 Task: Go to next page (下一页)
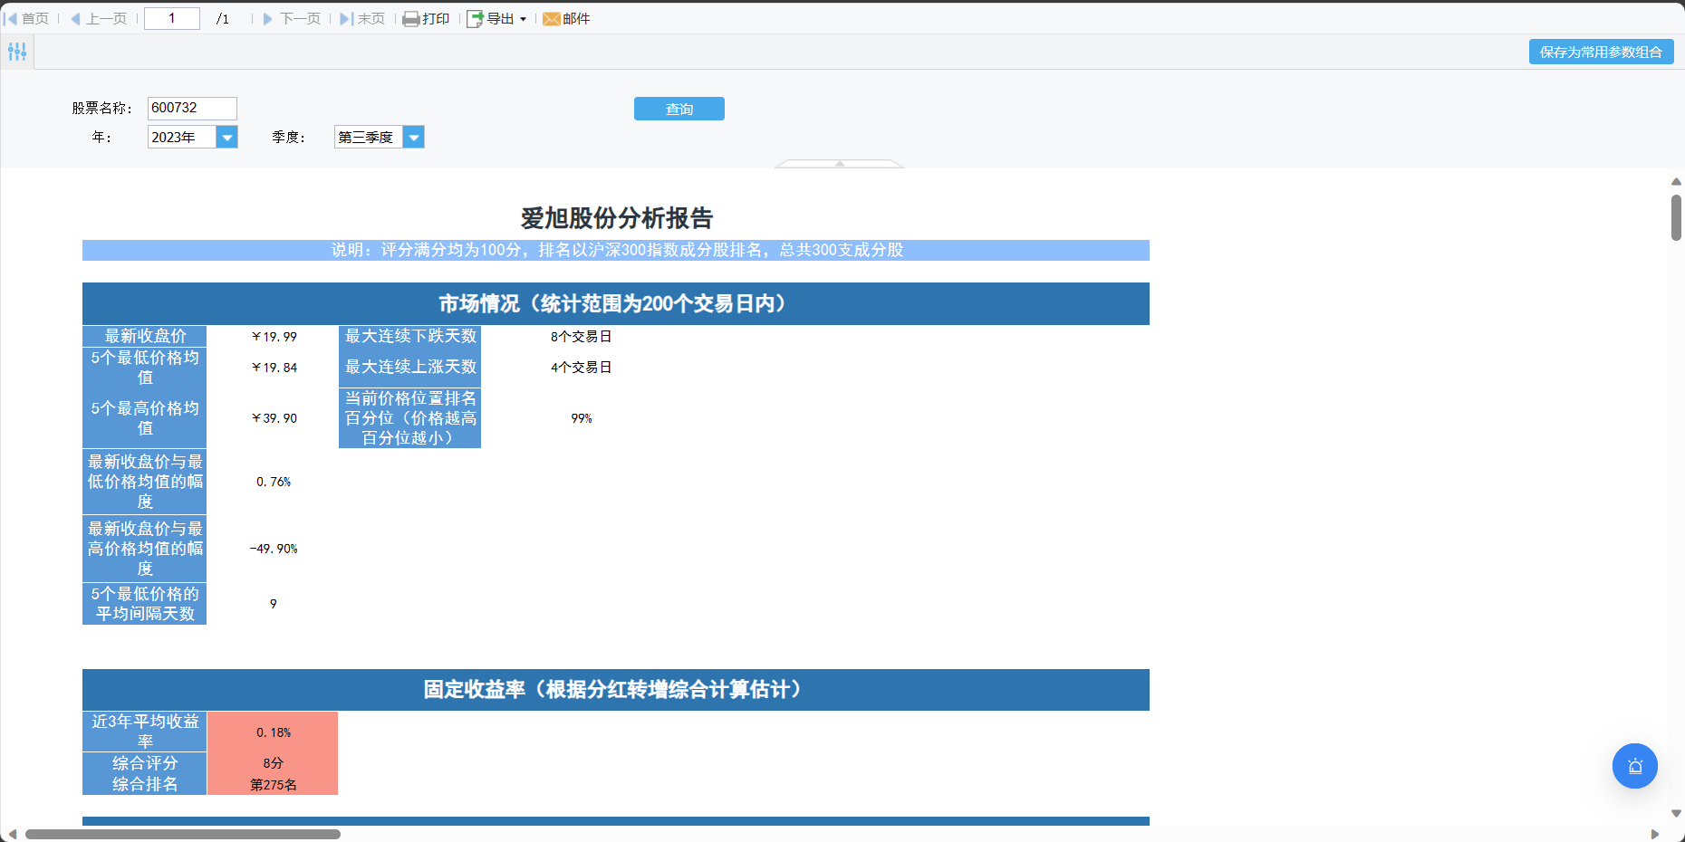[292, 18]
